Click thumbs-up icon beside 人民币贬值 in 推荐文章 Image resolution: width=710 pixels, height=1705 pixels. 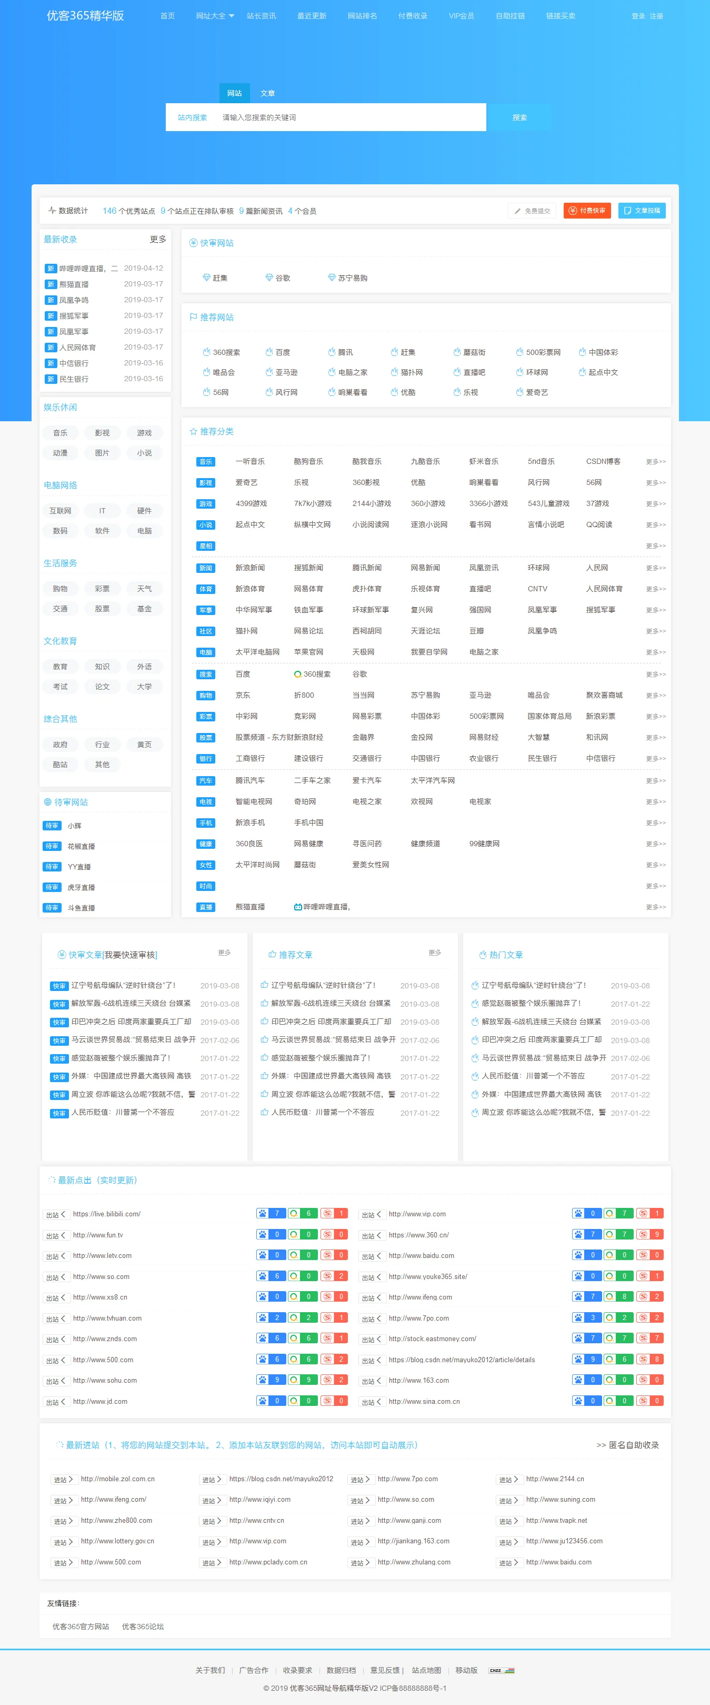coord(264,1112)
